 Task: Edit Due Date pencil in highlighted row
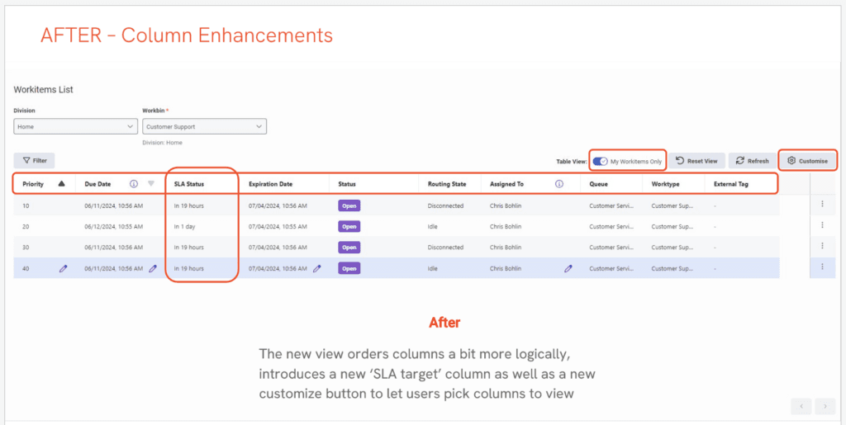tap(153, 268)
